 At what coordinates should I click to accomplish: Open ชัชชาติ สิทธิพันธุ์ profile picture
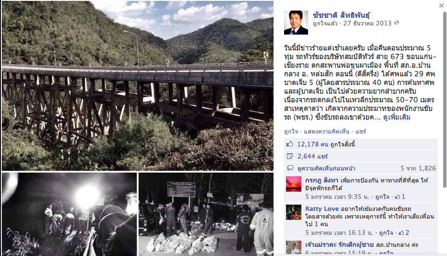[296, 23]
